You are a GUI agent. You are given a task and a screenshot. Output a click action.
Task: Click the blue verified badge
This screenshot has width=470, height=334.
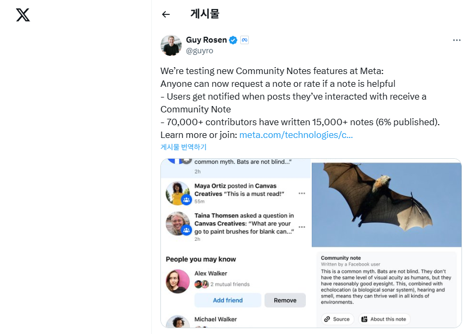point(233,40)
